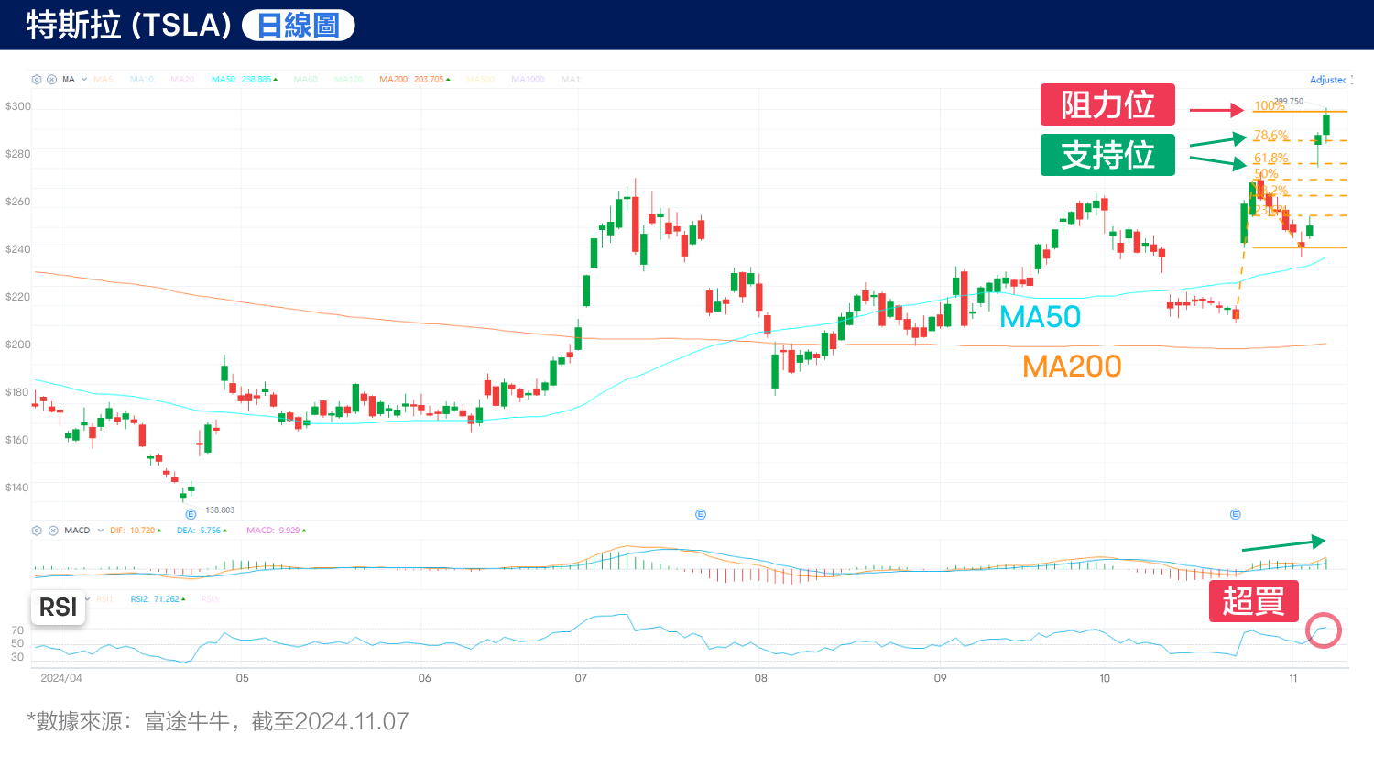Toggle visibility of the MA1000 line
This screenshot has width=1374, height=767.
pos(529,79)
